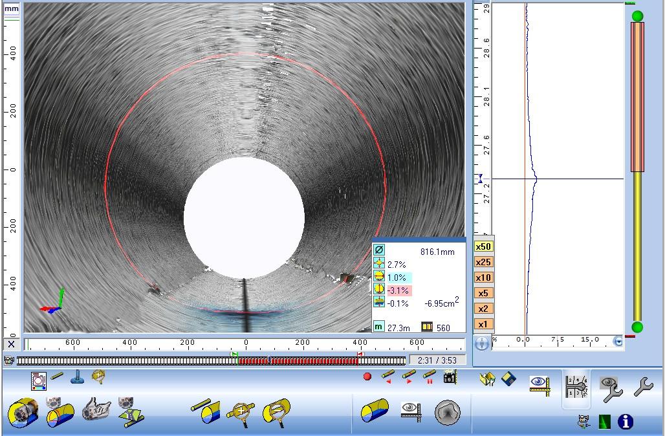Click the frame filmstrip icon

[427, 327]
